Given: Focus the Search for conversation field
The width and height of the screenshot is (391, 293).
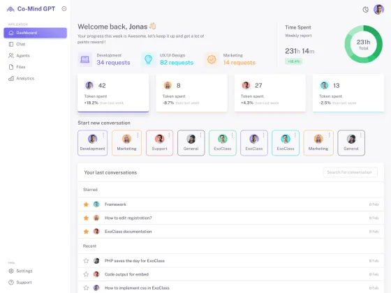Looking at the screenshot, I should point(350,172).
